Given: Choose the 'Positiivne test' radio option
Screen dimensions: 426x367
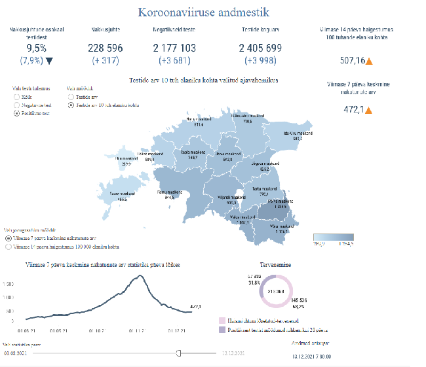Looking at the screenshot, I should pos(16,113).
